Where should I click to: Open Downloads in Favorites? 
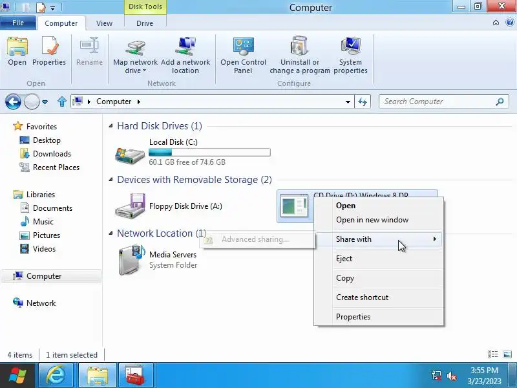pos(52,154)
